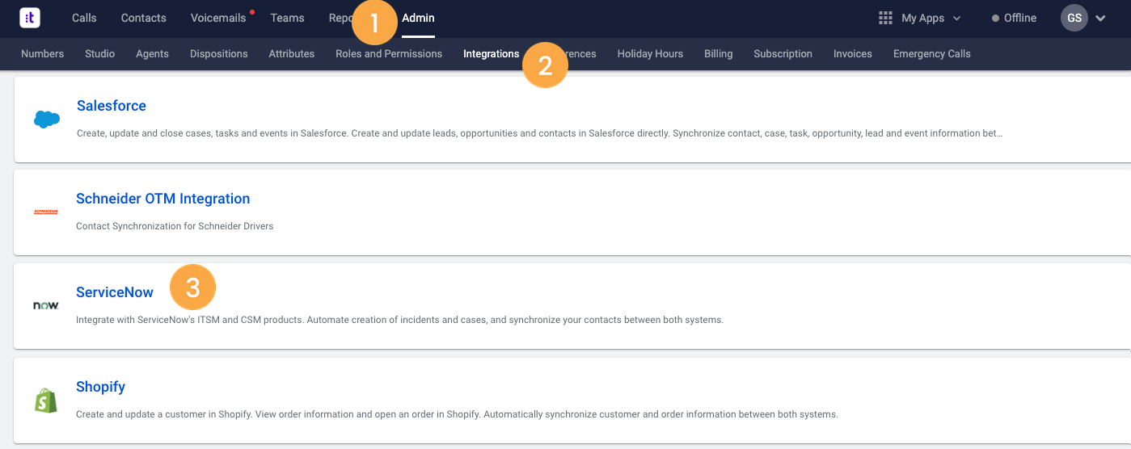Click the Schneider logo icon
Image resolution: width=1131 pixels, height=449 pixels.
46,212
